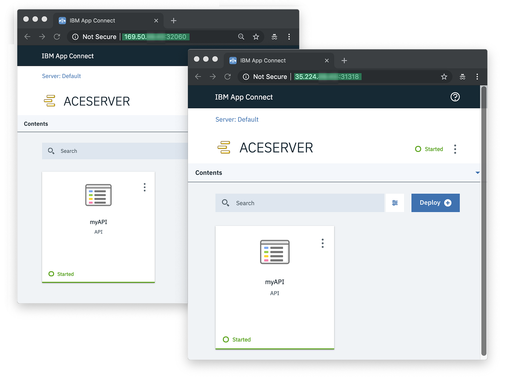Click Server: Default link in back window
Image resolution: width=506 pixels, height=386 pixels.
tap(61, 76)
